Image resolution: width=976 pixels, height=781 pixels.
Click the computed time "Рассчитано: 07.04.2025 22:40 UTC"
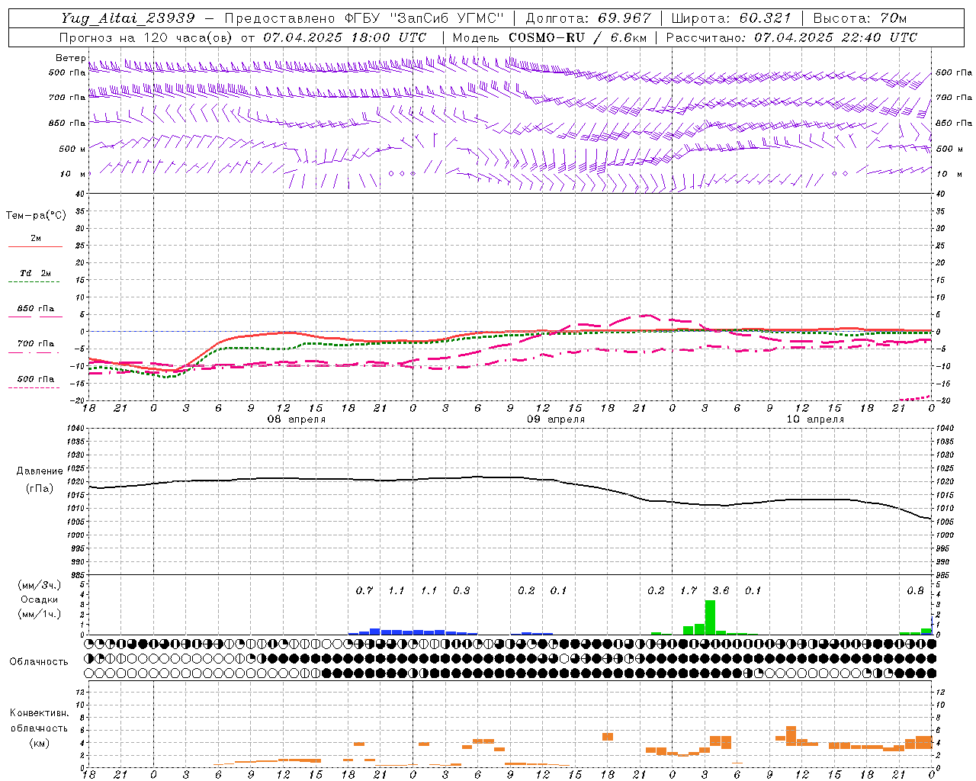(791, 37)
